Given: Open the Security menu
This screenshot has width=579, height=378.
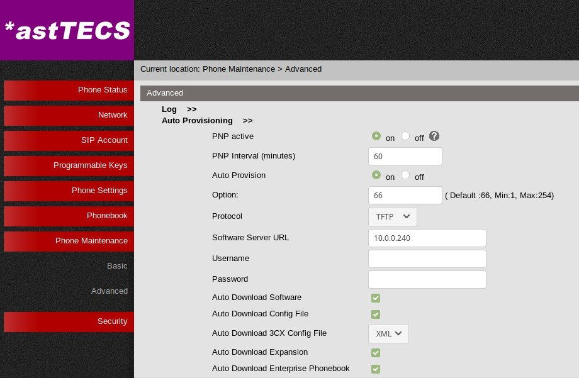Looking at the screenshot, I should (x=68, y=321).
